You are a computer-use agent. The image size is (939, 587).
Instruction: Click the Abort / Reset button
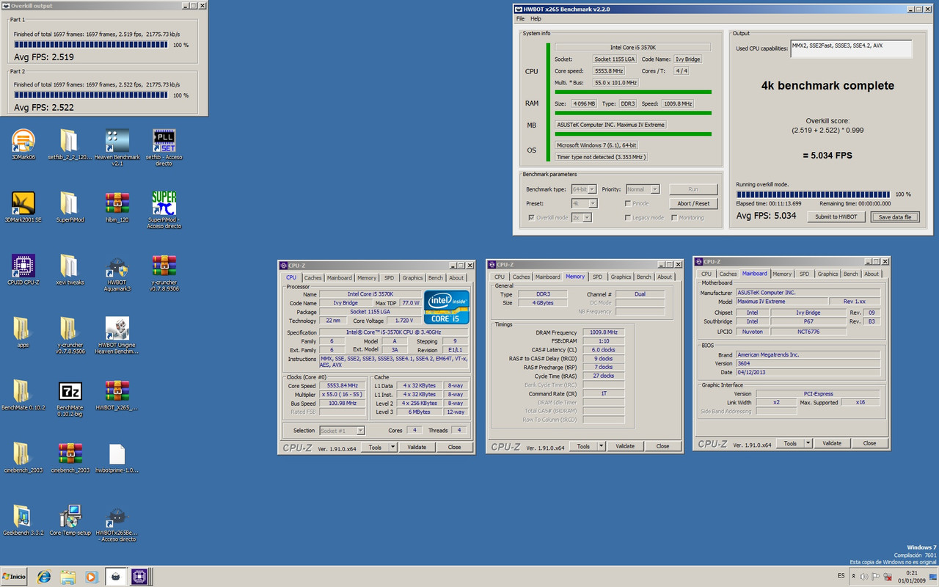tap(693, 203)
